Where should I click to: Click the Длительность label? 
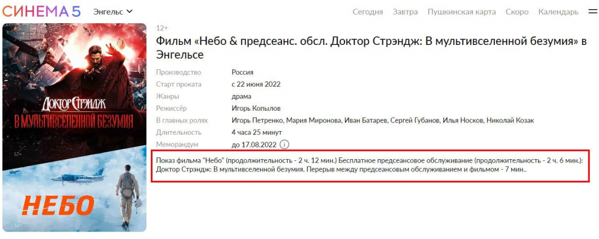tap(178, 132)
